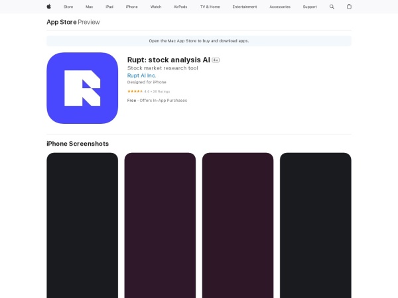Open the Watch navigation item
Viewport: 398px width, 298px height.
click(156, 7)
